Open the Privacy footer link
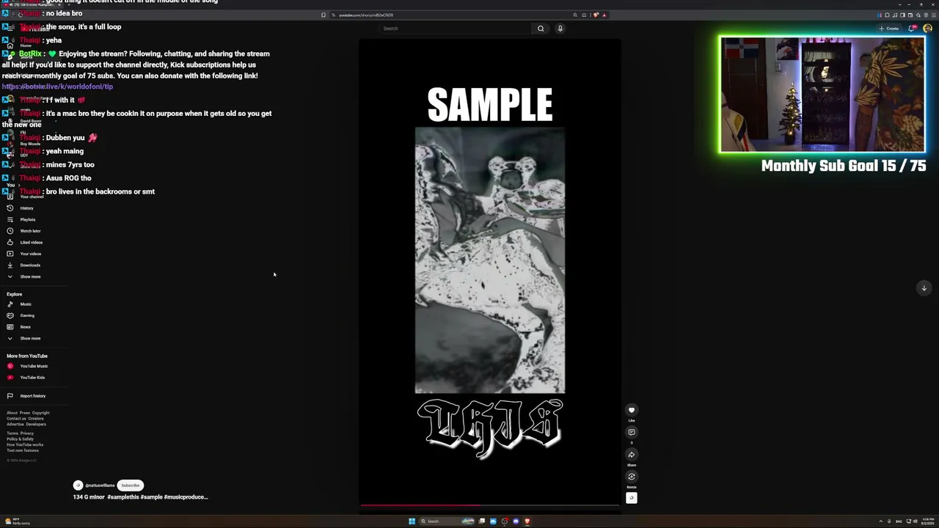939x528 pixels. point(27,433)
